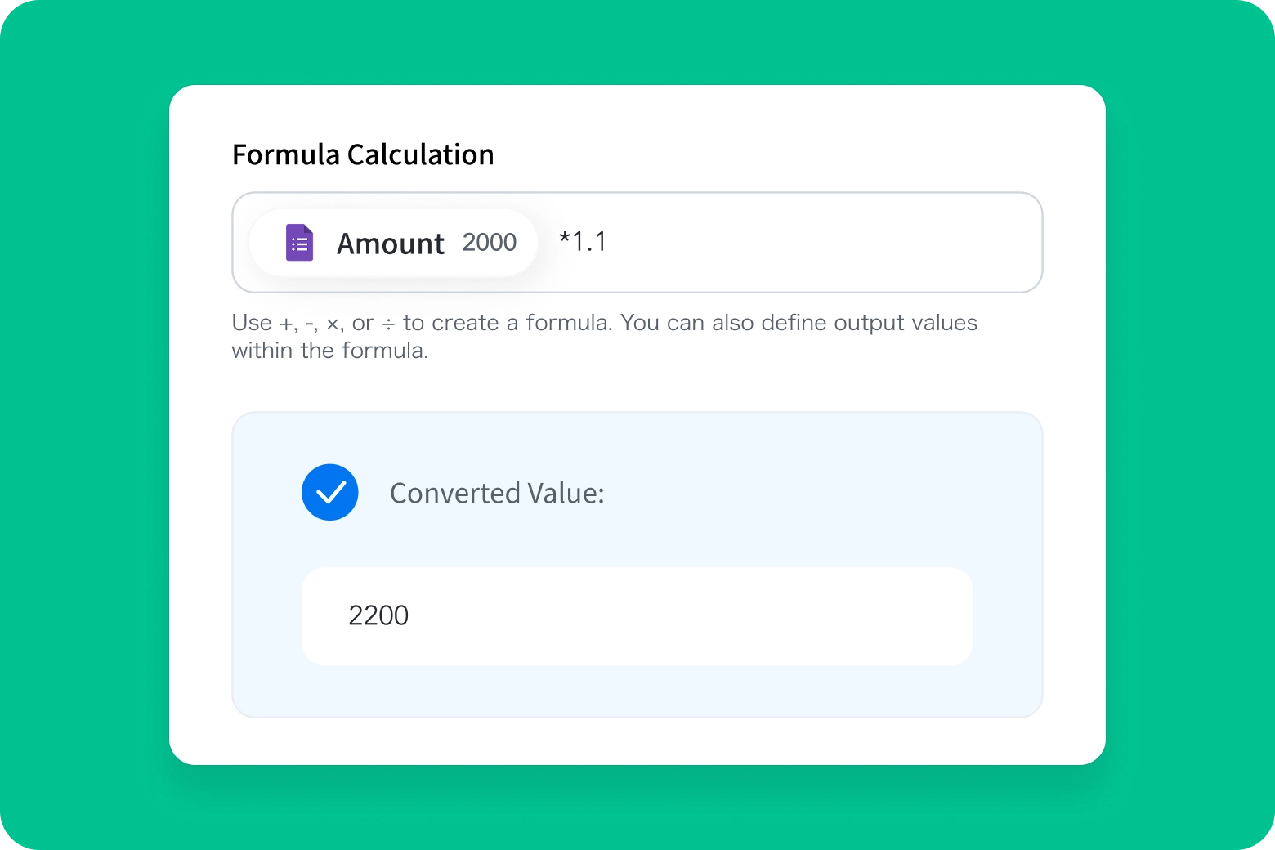Click the blue checkmark circle icon
The width and height of the screenshot is (1275, 850).
[330, 492]
